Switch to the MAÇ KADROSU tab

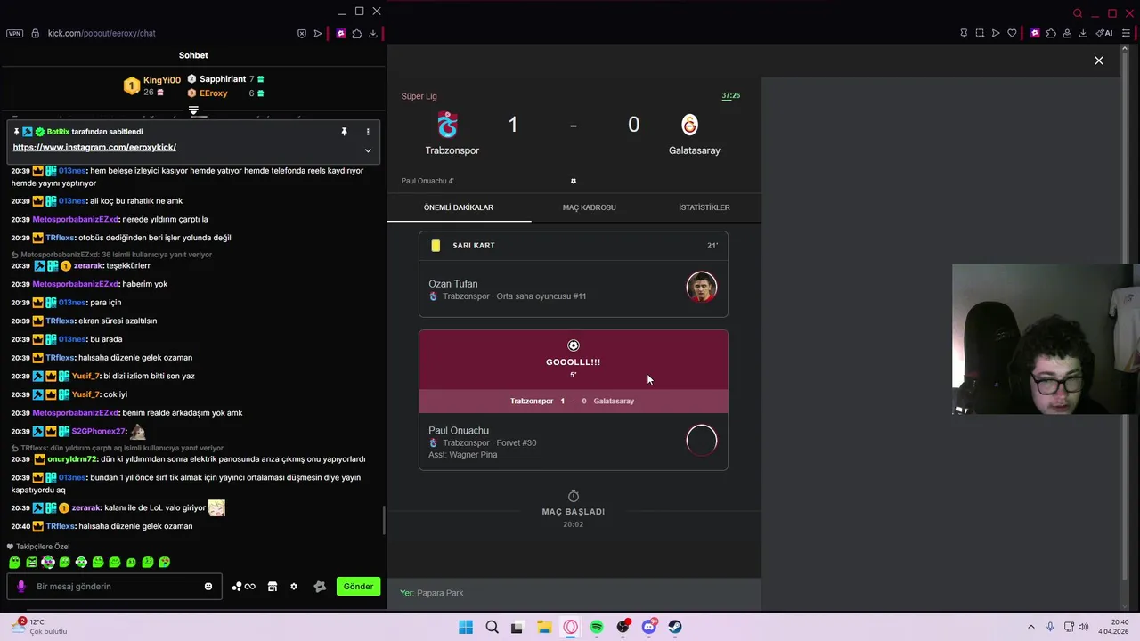pos(590,207)
